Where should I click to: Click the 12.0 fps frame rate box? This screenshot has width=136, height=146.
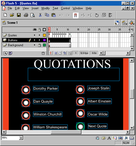(x=84, y=53)
